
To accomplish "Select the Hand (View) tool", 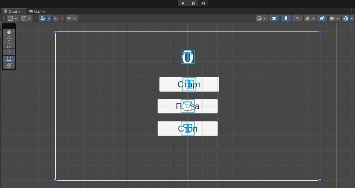I will [9, 31].
